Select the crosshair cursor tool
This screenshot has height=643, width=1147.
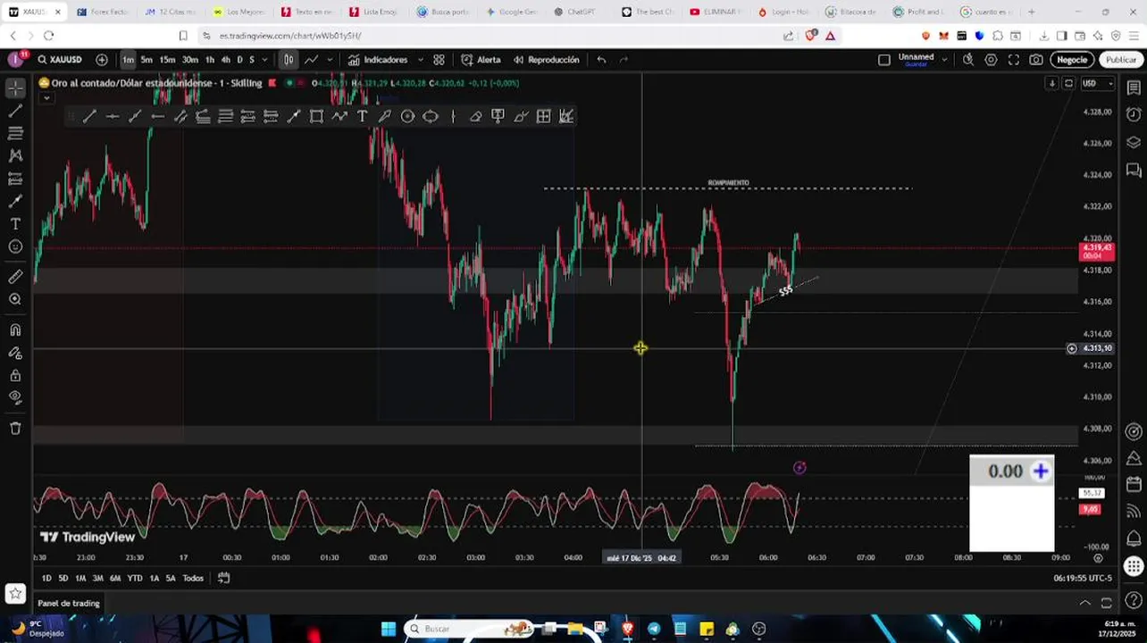tap(15, 88)
